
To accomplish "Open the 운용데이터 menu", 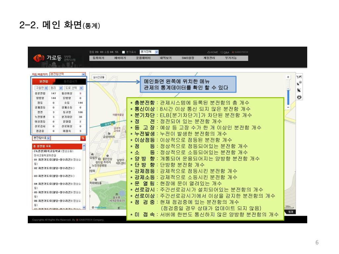I will point(143,58).
